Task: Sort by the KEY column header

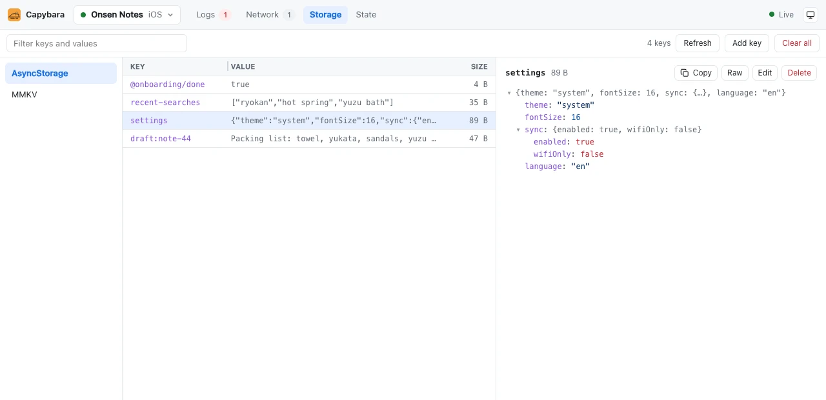Action: click(137, 66)
